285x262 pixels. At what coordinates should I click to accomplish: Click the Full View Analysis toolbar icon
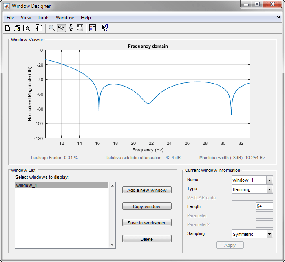pos(39,28)
